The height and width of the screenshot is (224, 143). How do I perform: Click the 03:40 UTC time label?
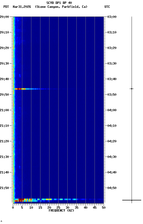(112, 79)
